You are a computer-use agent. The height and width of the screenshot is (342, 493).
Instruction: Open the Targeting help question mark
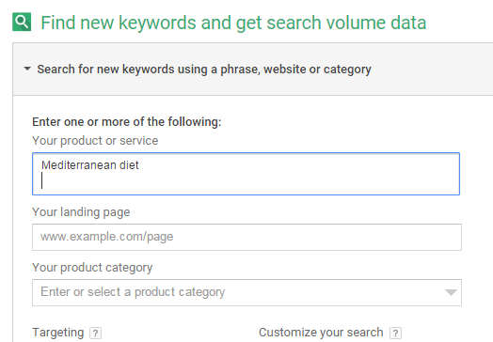tap(95, 333)
